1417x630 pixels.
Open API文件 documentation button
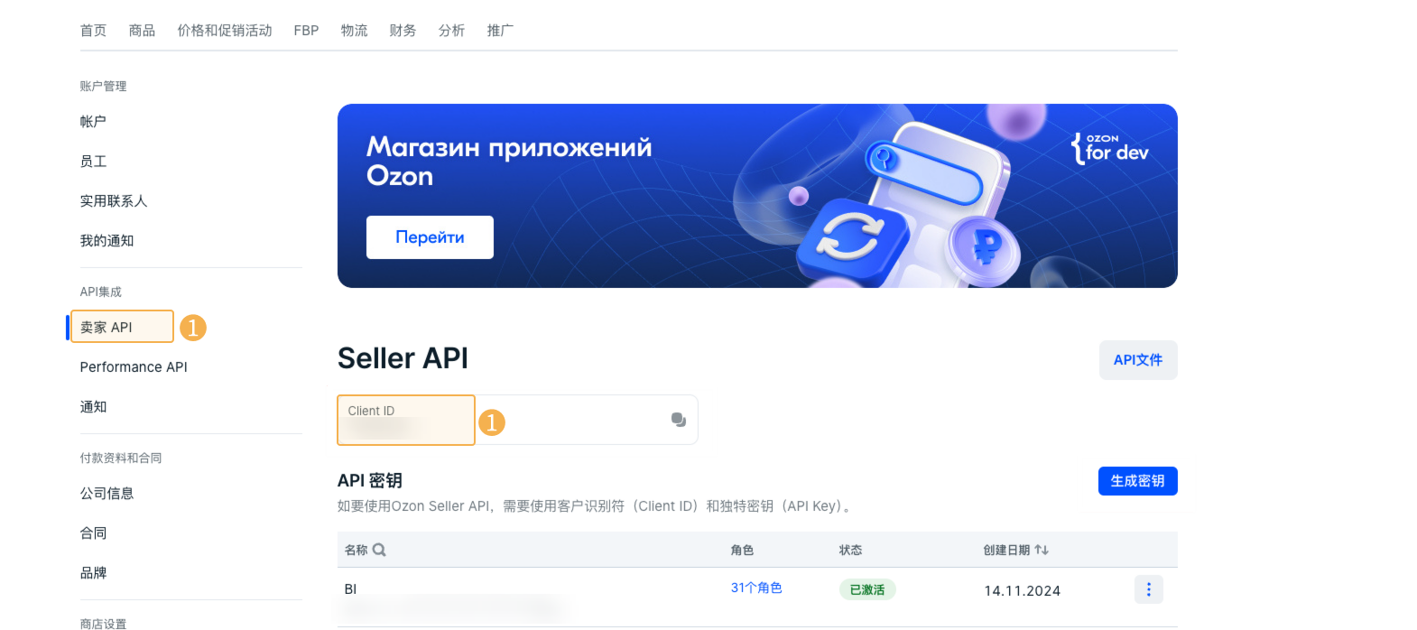(1138, 360)
